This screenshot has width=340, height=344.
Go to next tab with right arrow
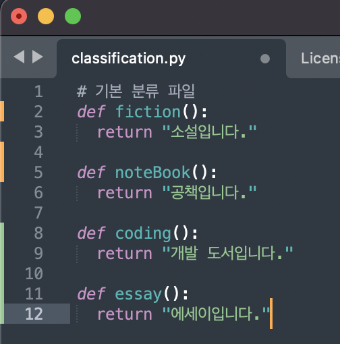click(x=38, y=57)
